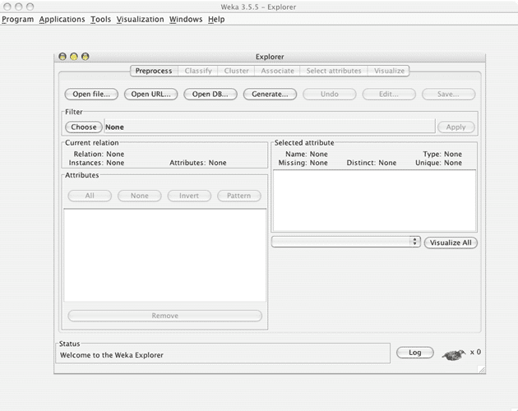Screen dimensions: 518x411
Task: Click the Weka bird icon
Action: (x=454, y=353)
